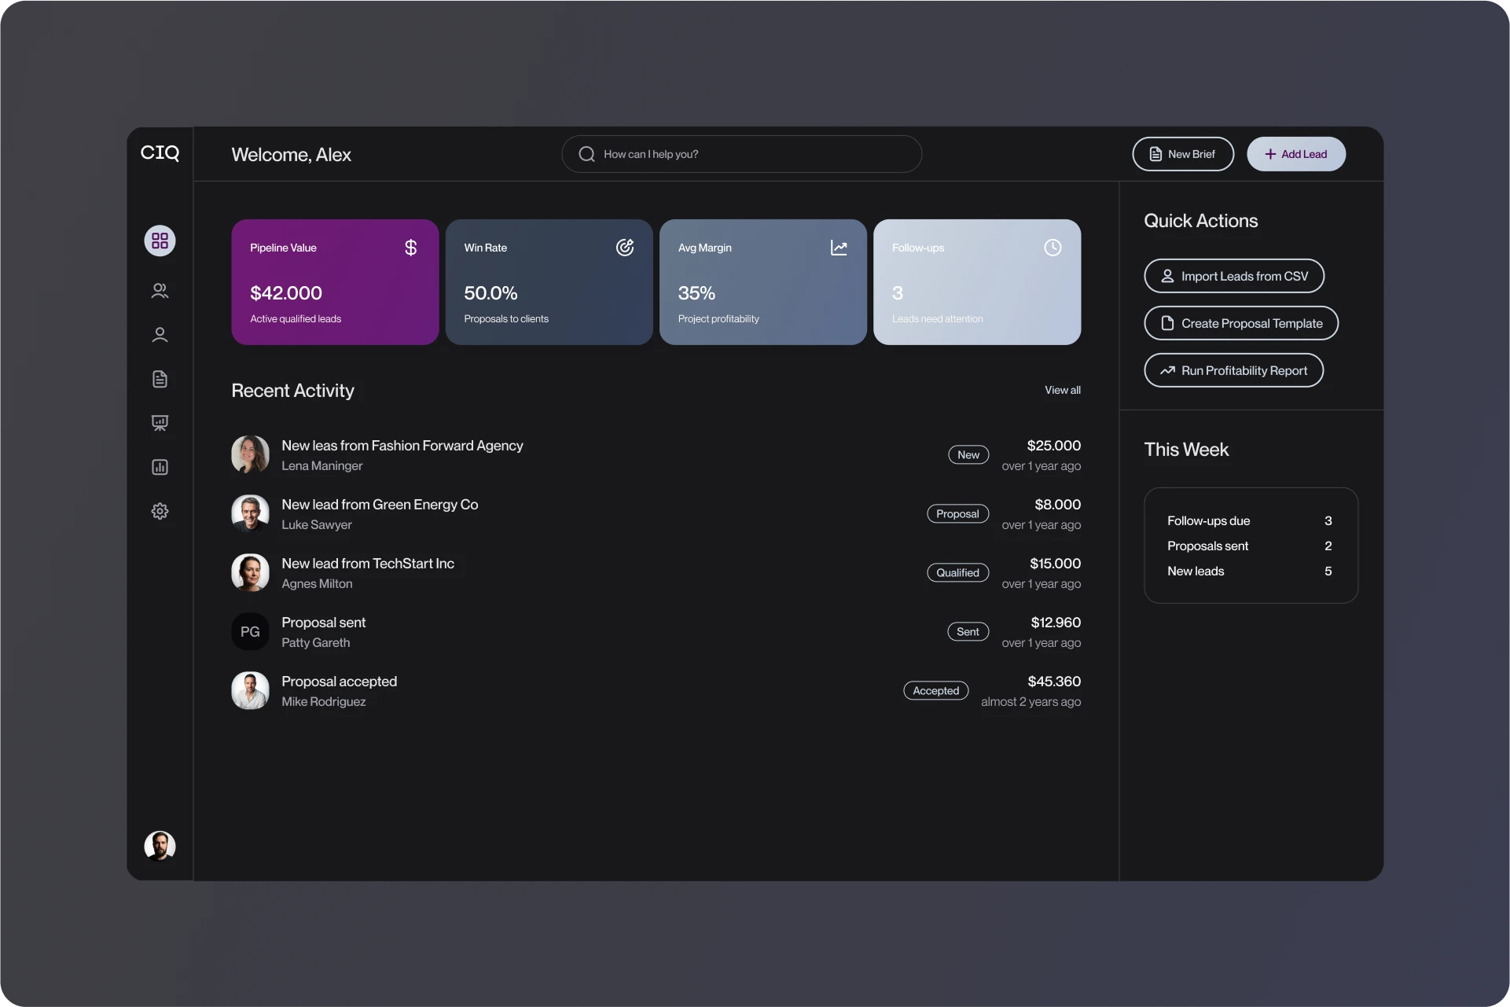Open View all recent activity

[x=1062, y=390]
